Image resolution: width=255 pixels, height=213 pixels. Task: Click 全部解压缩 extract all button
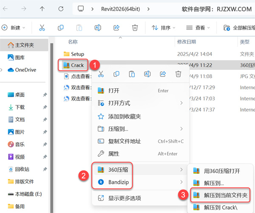(239, 28)
